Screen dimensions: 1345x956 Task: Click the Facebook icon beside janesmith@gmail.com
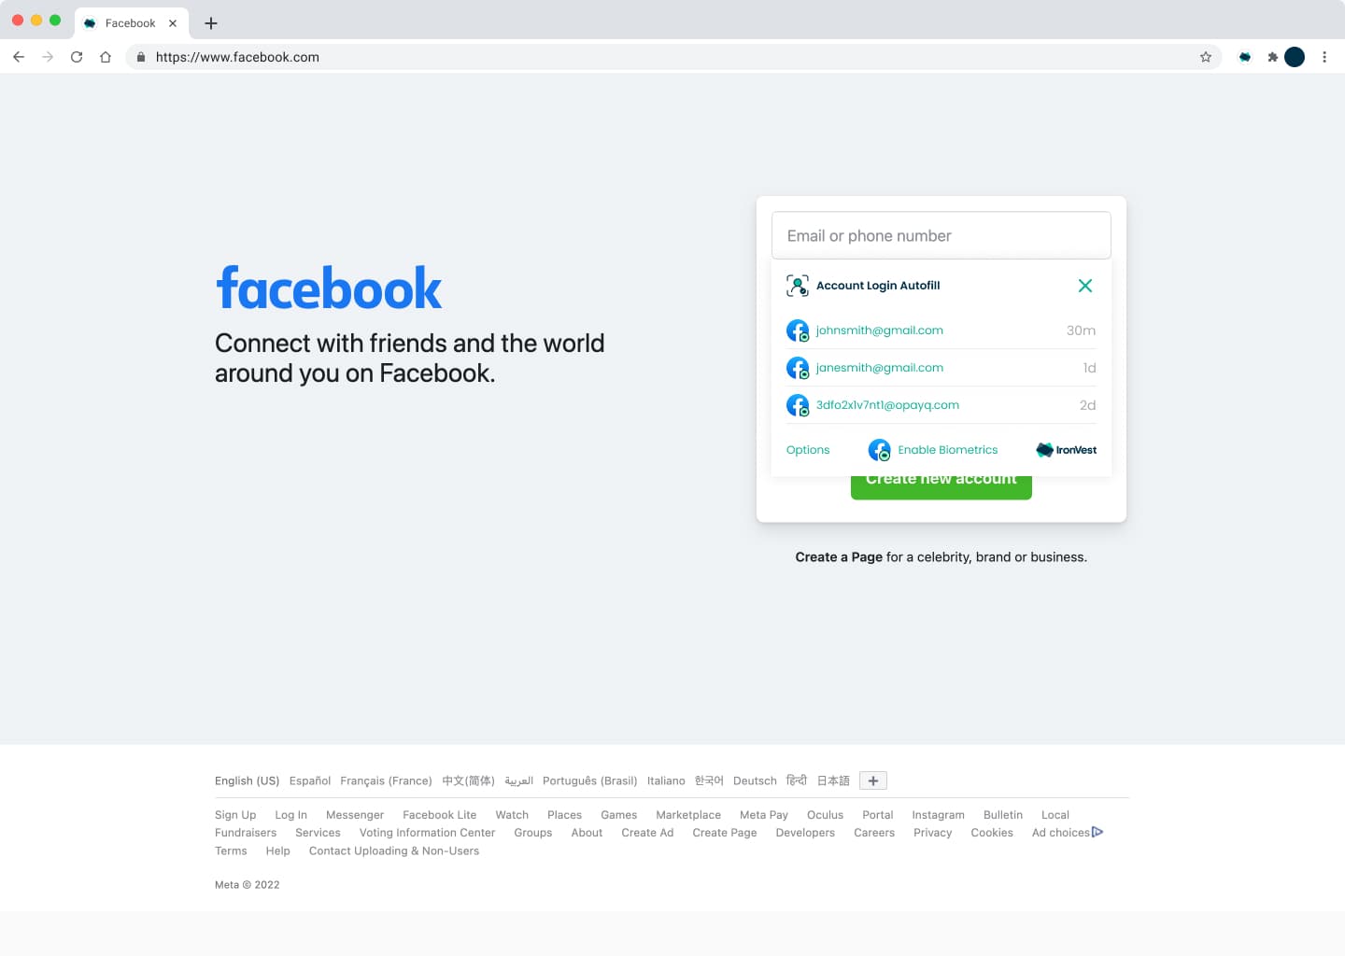[x=798, y=368]
